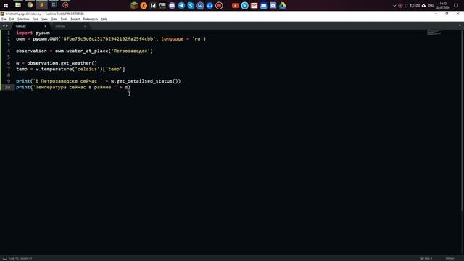The width and height of the screenshot is (464, 261).
Task: Go to previous tab with left arrow
Action: 3,26
